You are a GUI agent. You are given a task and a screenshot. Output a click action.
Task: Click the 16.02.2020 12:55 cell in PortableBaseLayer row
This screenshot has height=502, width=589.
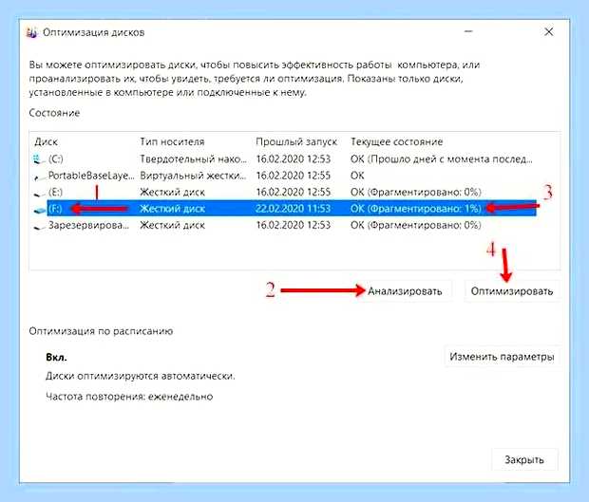pos(293,176)
